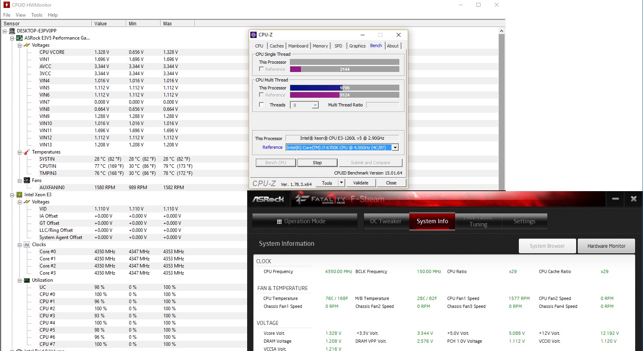Click the Close button in CPU-Z

point(391,183)
